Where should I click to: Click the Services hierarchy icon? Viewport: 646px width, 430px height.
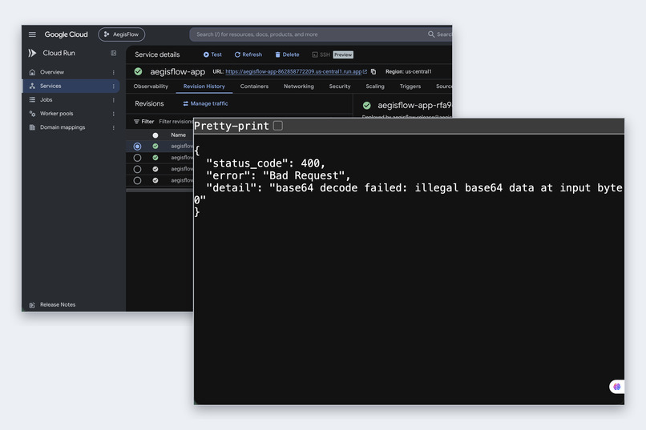pos(32,86)
